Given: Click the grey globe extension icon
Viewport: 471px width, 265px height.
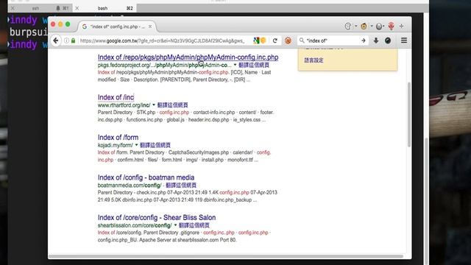Looking at the screenshot, I should [379, 26].
